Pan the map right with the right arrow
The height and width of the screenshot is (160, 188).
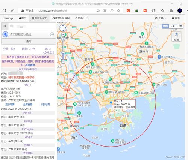[x=65, y=28]
